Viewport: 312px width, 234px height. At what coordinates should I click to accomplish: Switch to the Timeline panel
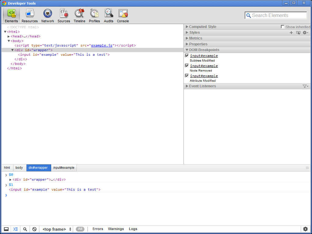pos(80,16)
